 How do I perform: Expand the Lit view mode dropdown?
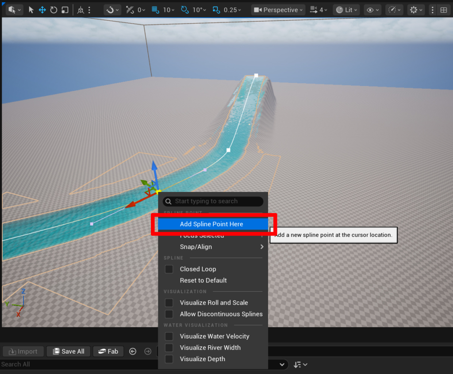tap(346, 10)
